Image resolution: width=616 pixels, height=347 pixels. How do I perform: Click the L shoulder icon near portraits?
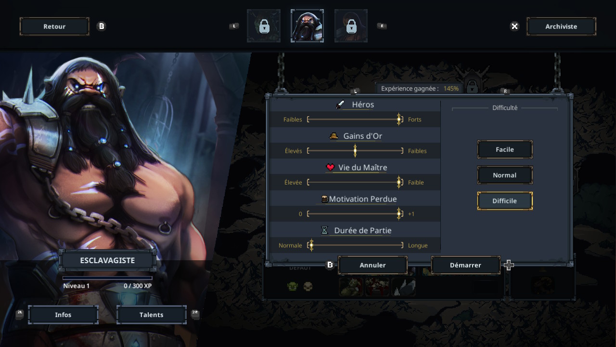tap(234, 26)
